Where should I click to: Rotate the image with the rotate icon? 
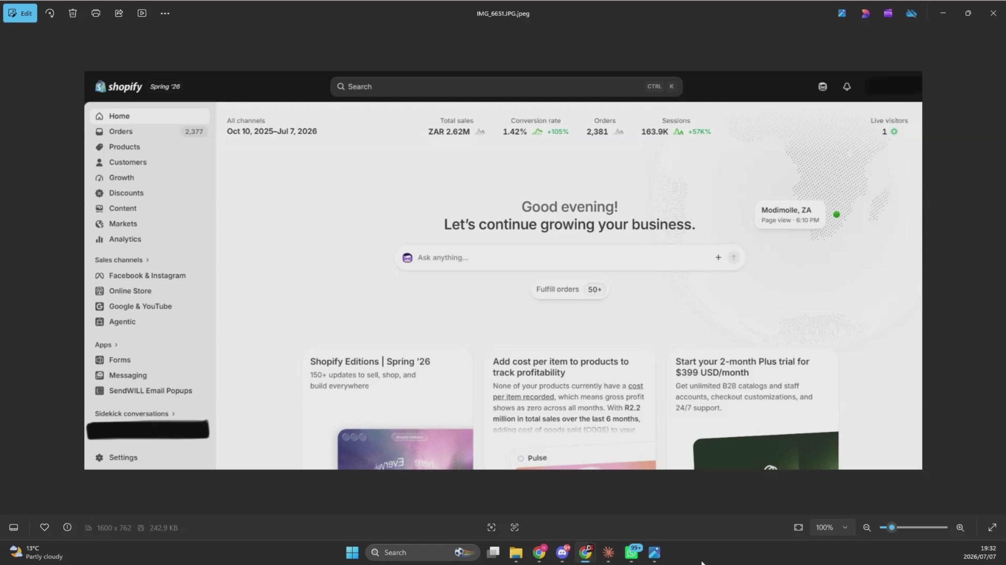[50, 13]
